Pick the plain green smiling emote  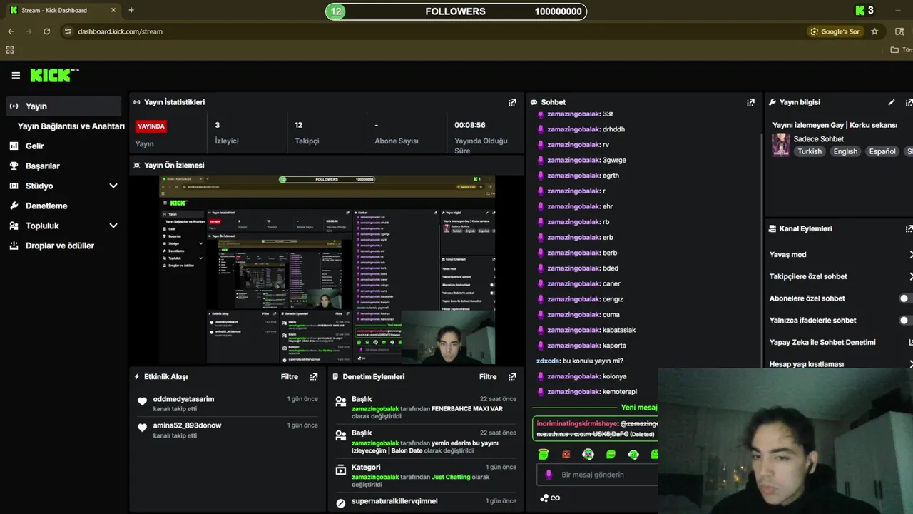(611, 454)
